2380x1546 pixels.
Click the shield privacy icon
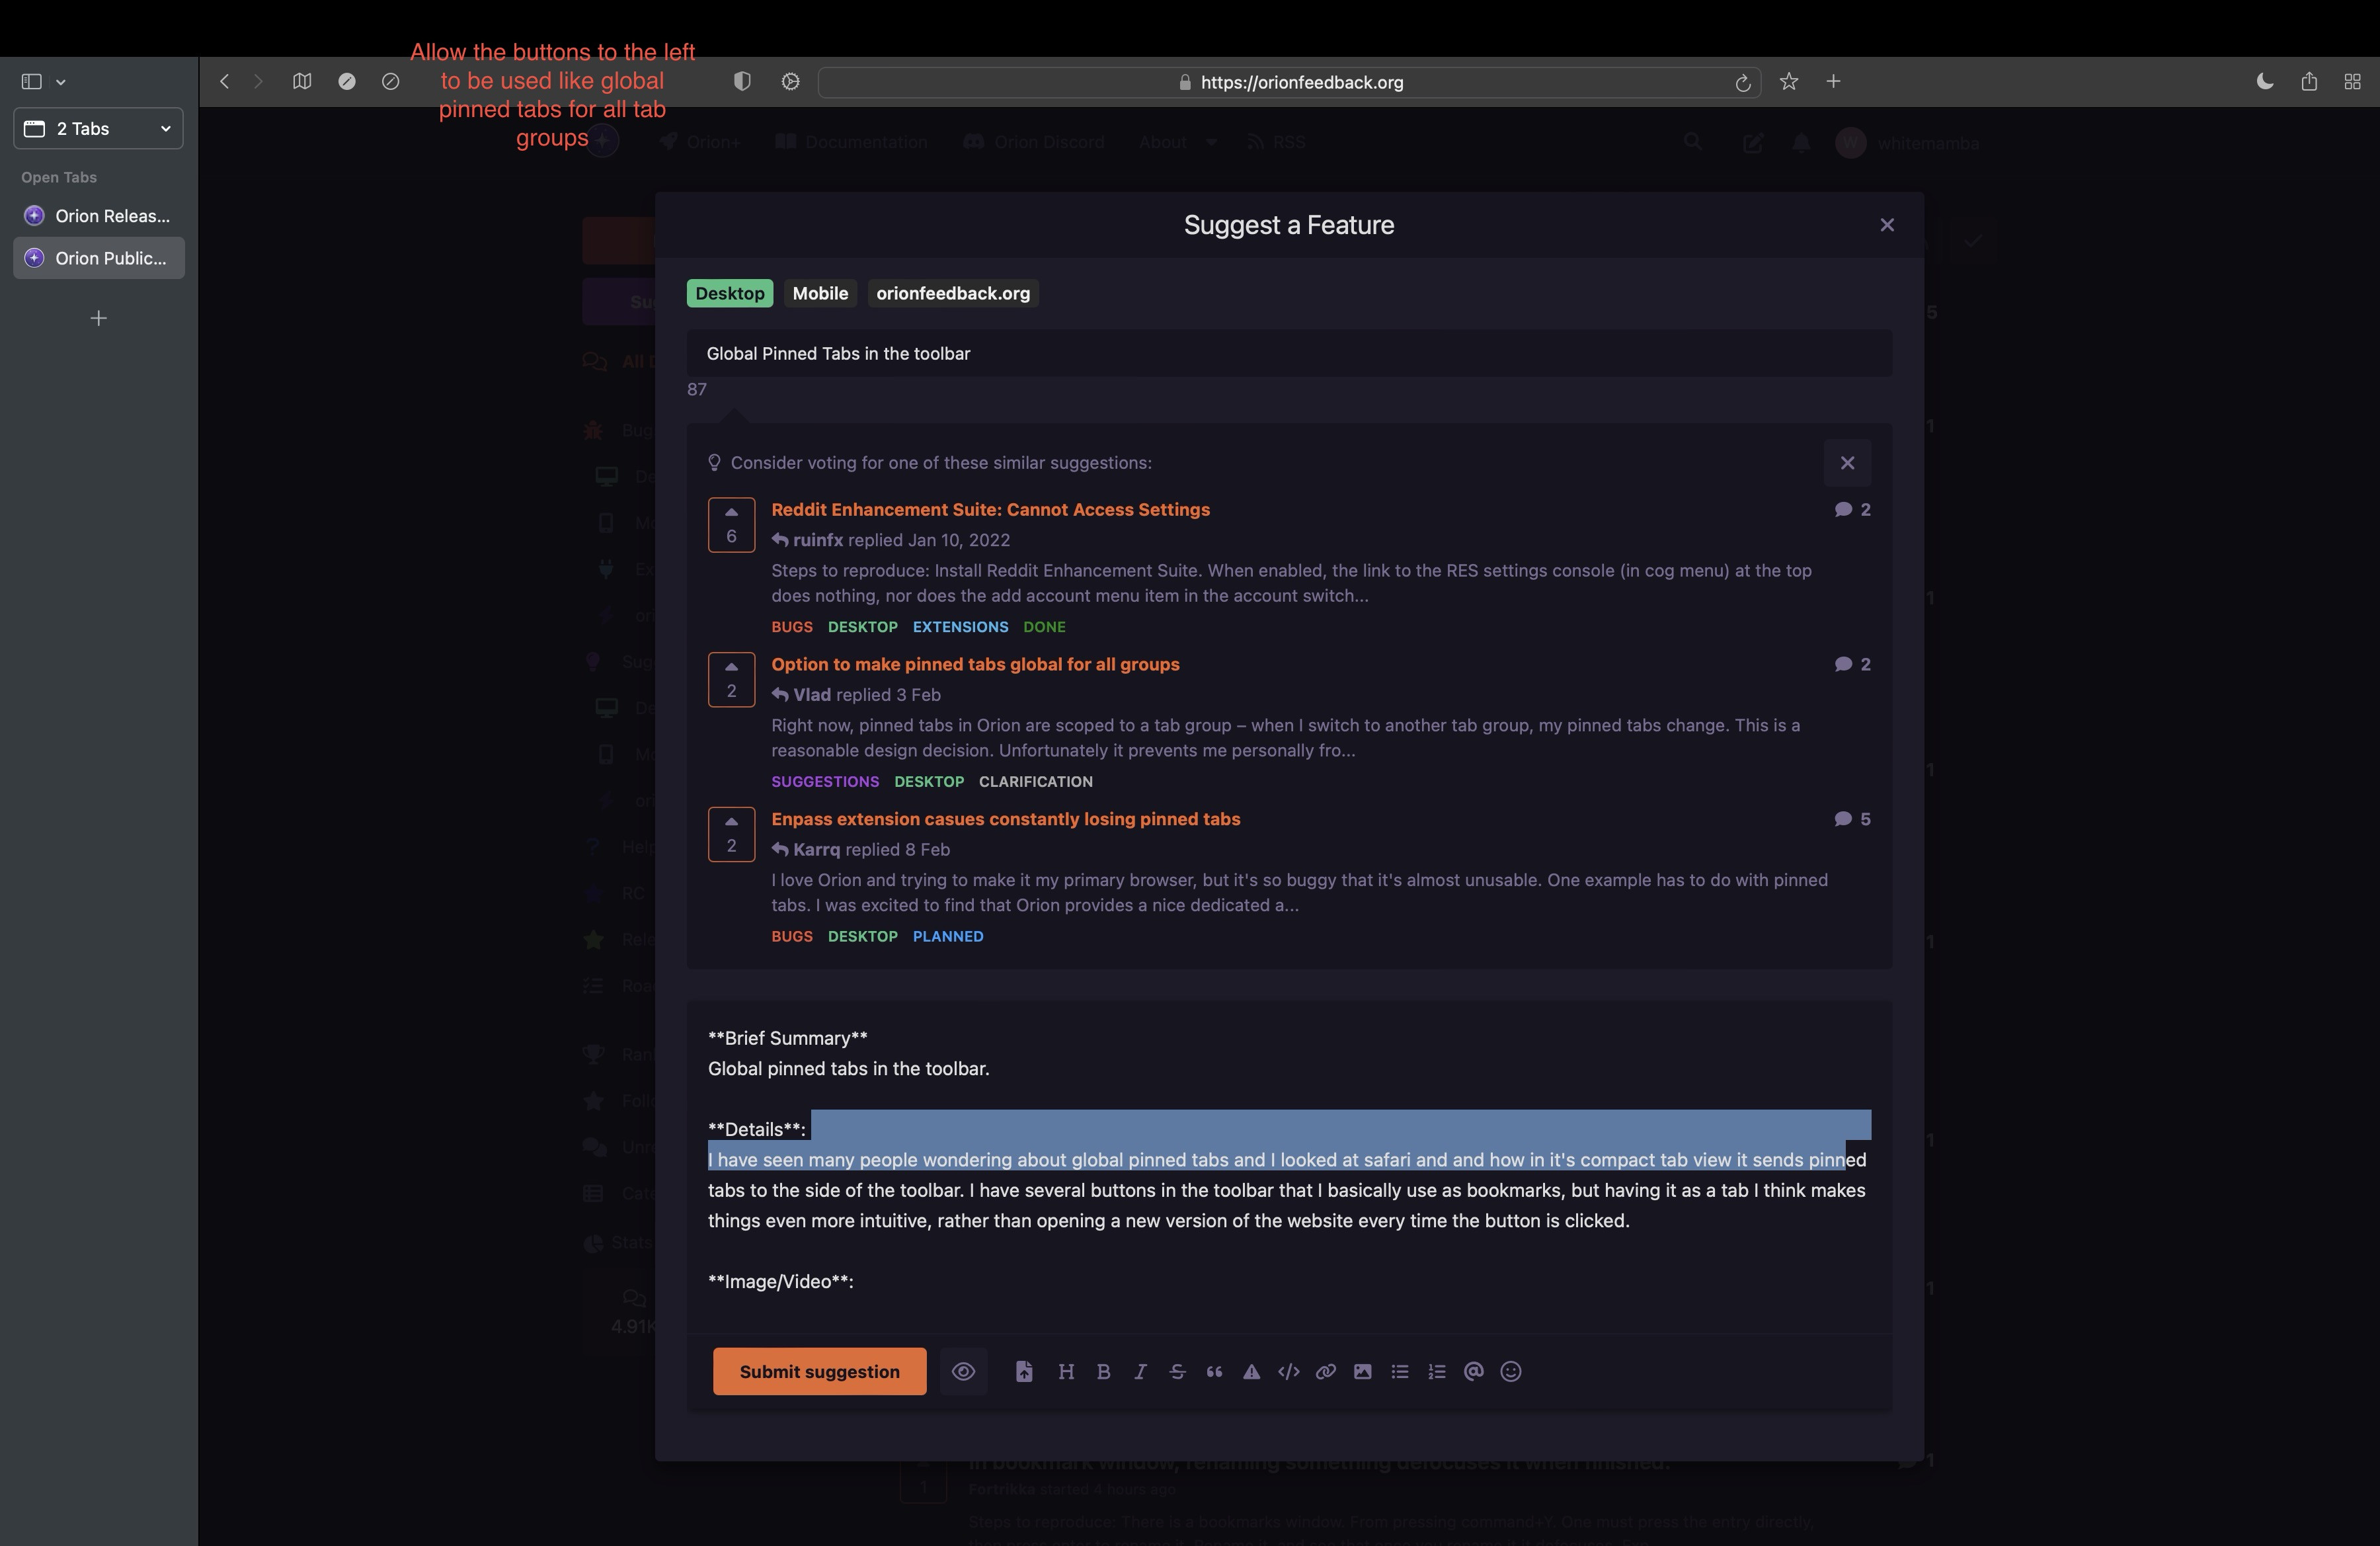(x=742, y=82)
